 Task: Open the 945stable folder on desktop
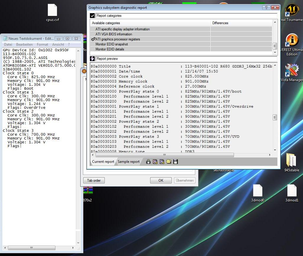[x=291, y=162]
